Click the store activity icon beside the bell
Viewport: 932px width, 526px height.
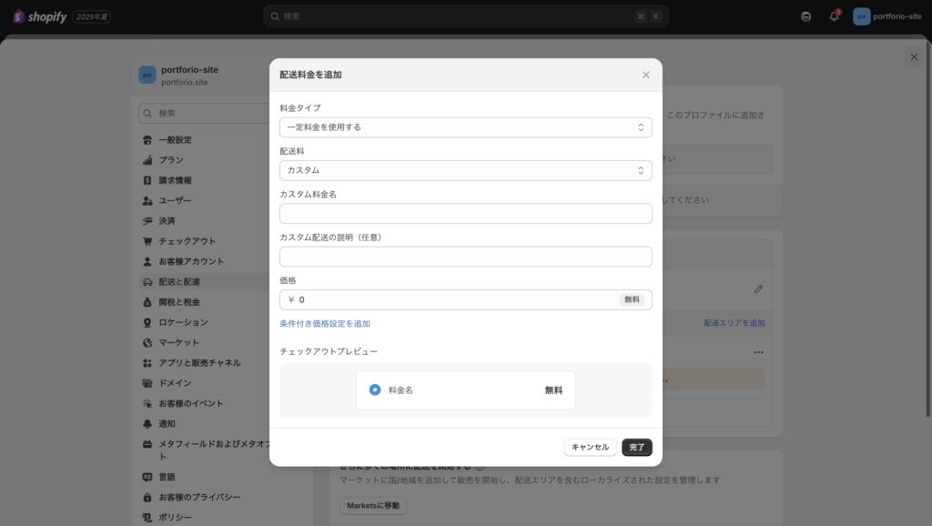[x=805, y=16]
